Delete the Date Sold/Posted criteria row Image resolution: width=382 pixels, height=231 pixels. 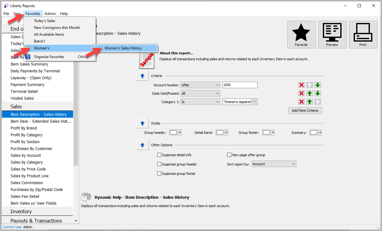pos(301,93)
